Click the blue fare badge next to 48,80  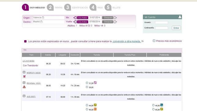click(x=162, y=105)
